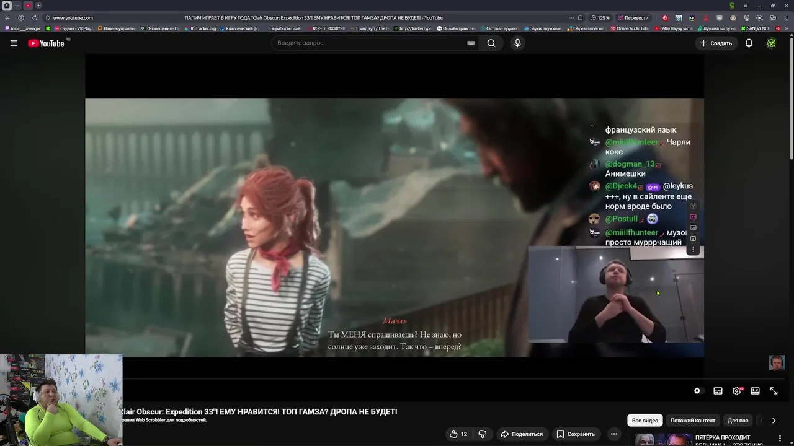This screenshot has width=794, height=446.
Task: Open the ROG STRIX B650 bookmark
Action: (x=326, y=28)
